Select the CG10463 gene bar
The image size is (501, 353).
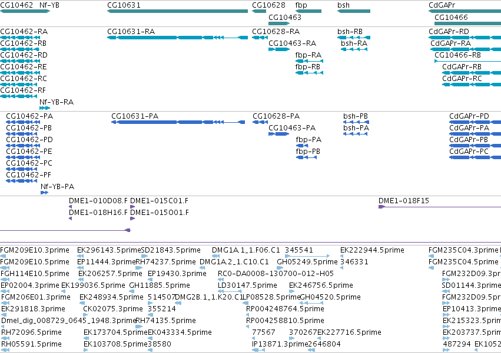click(279, 23)
